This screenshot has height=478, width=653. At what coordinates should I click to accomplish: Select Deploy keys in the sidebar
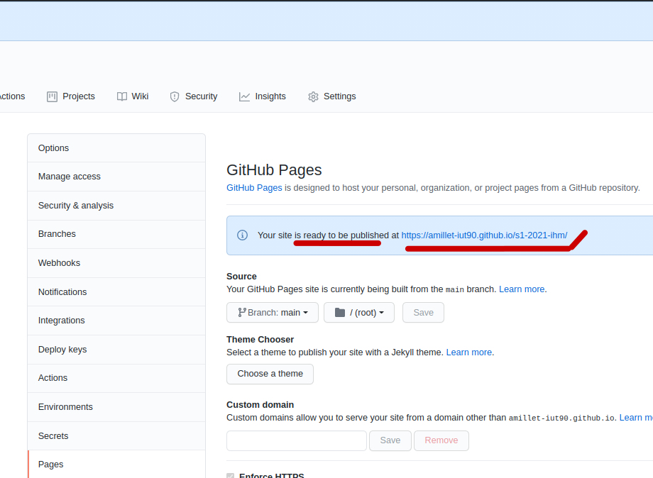click(62, 350)
